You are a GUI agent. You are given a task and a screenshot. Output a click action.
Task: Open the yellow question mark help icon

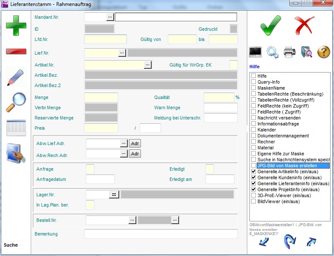pos(324,52)
